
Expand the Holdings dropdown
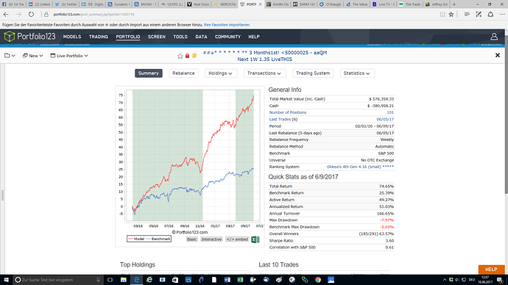(221, 73)
